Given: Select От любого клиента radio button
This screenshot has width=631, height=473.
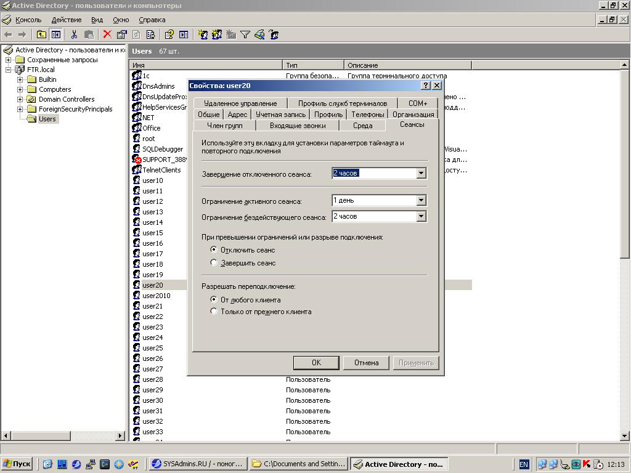Looking at the screenshot, I should [x=214, y=299].
